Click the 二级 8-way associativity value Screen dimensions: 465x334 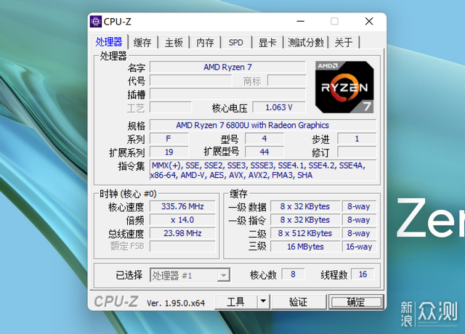(359, 233)
